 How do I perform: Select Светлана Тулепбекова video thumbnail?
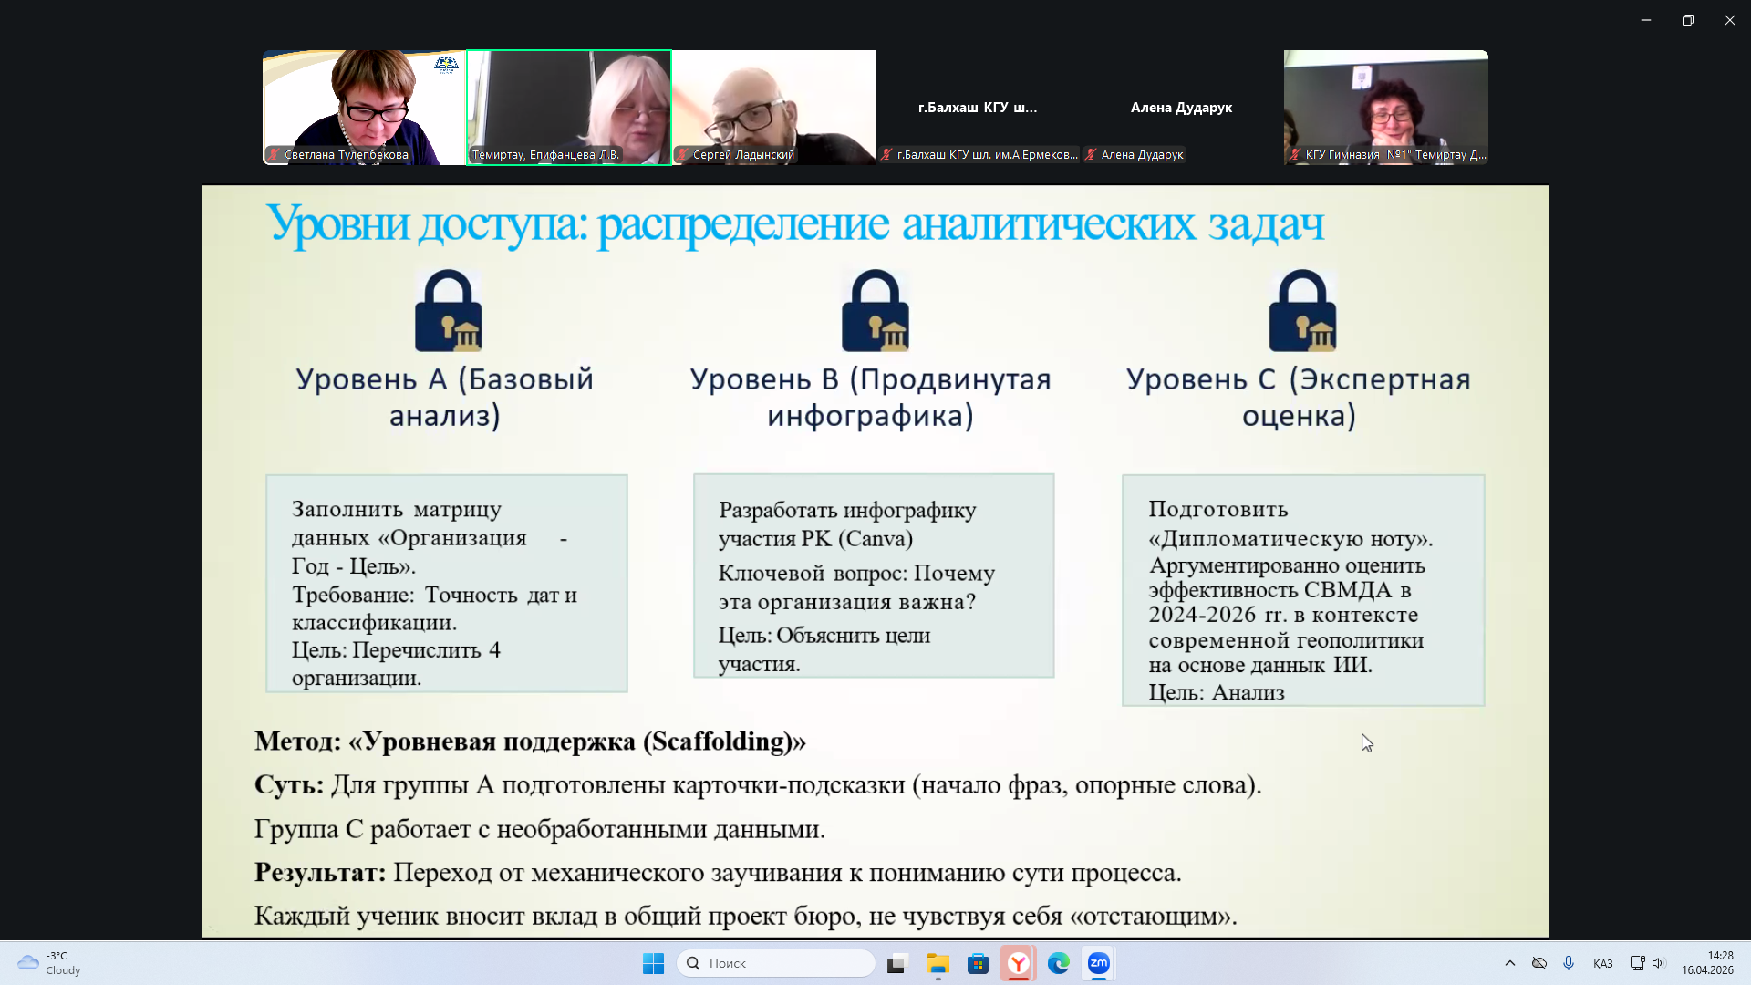tap(364, 107)
